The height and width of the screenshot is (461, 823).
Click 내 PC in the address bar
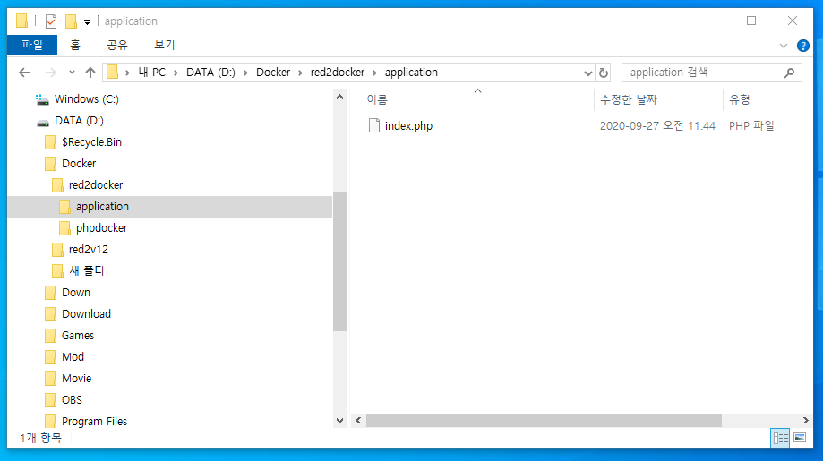point(151,73)
